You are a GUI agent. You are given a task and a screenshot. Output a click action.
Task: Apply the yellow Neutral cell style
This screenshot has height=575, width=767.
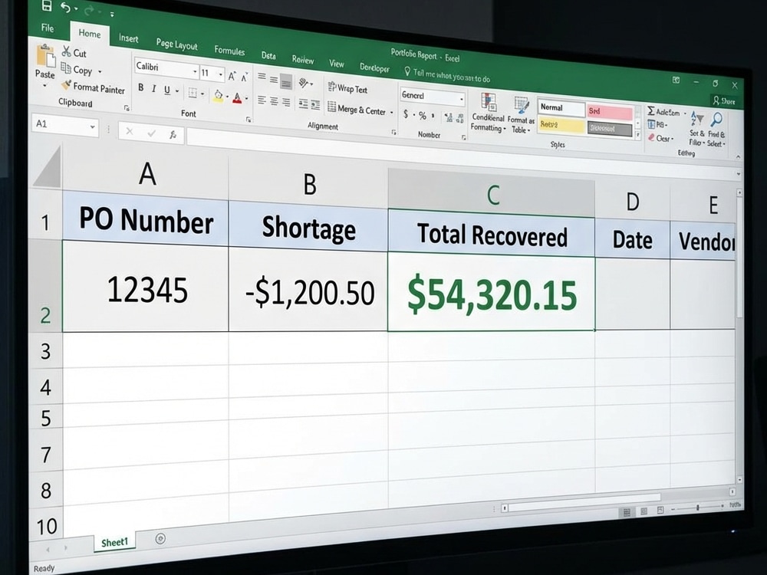click(x=561, y=125)
